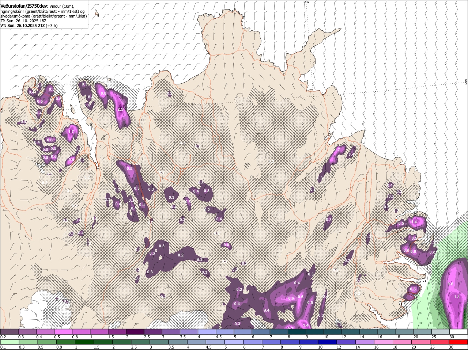Select the 1.5 swatch in the upper purple scale
The width and height of the screenshot is (468, 350).
117,332
